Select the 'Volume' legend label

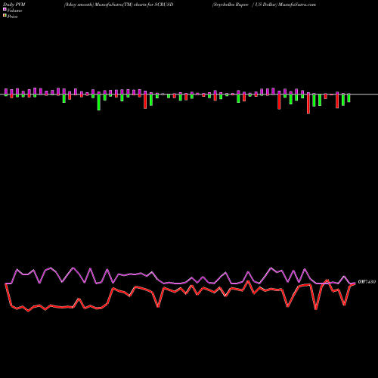pos(14,11)
